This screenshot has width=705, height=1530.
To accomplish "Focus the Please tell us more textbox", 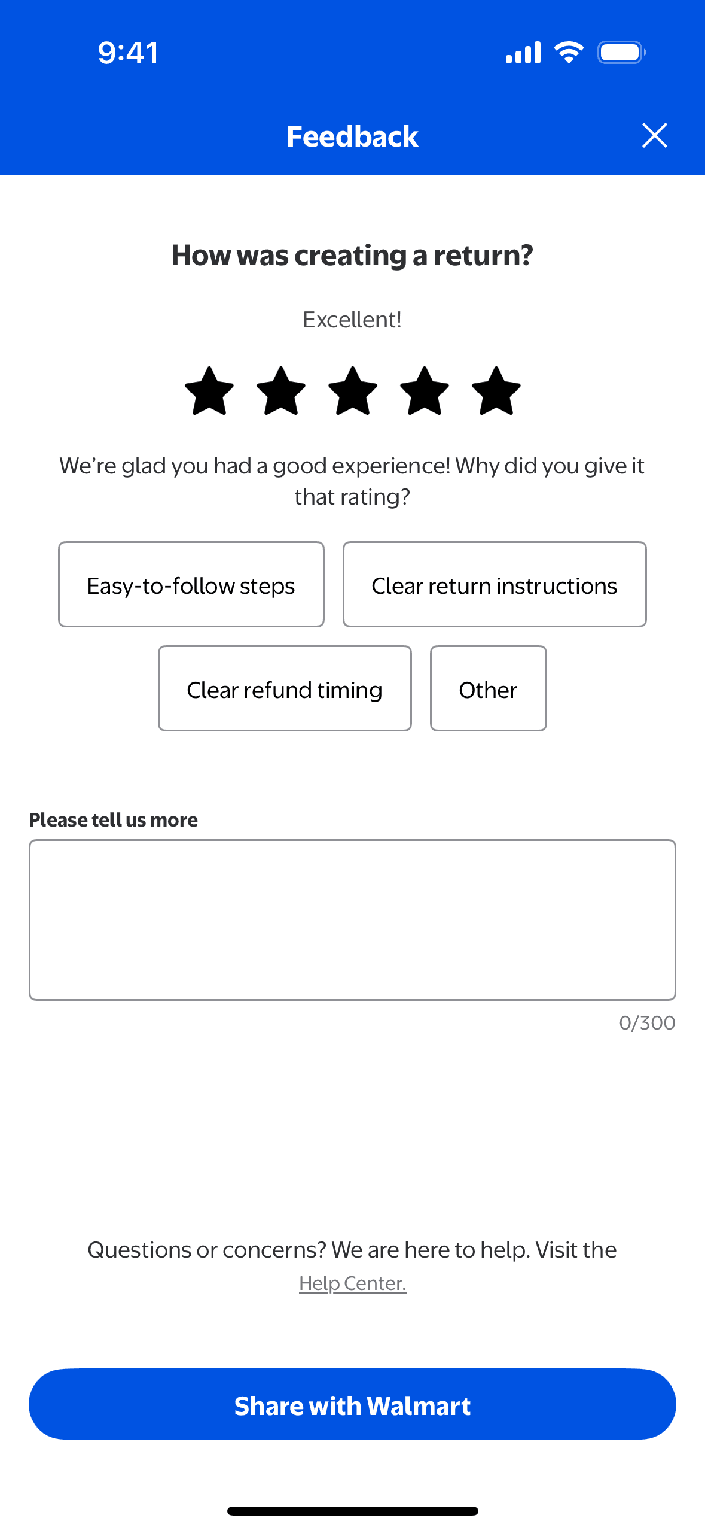I will [x=352, y=920].
